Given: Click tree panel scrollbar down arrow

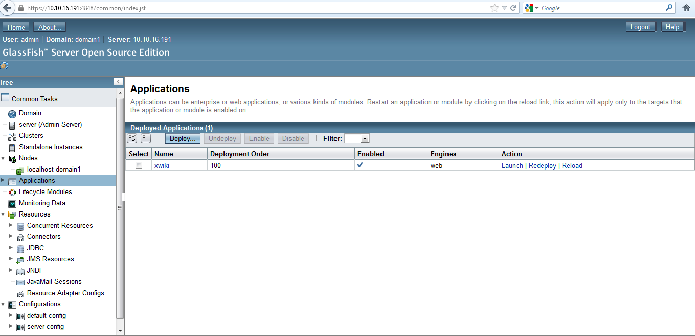Looking at the screenshot, I should point(120,330).
